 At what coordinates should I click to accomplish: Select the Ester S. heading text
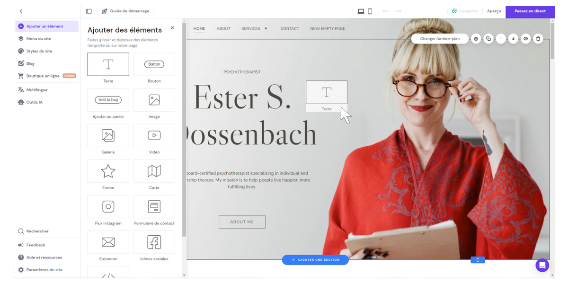point(242,98)
